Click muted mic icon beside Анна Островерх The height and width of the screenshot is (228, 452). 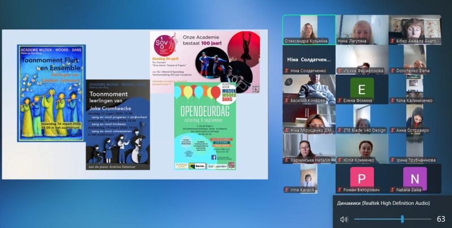(392, 130)
